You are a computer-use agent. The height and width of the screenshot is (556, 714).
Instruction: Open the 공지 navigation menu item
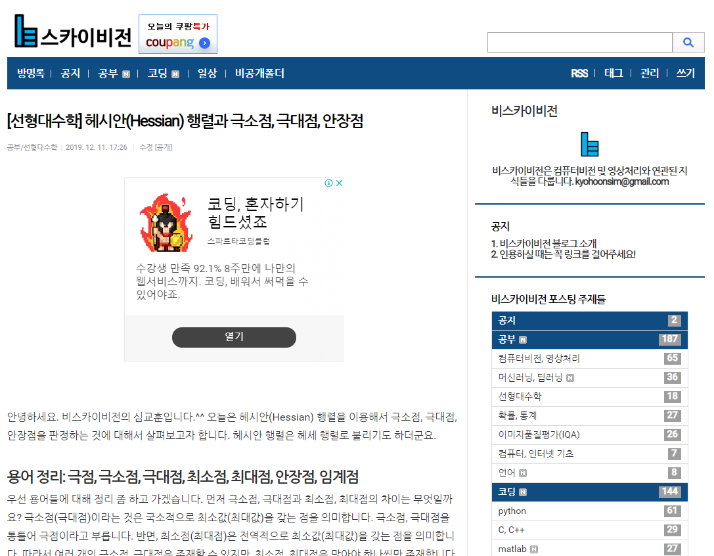70,74
